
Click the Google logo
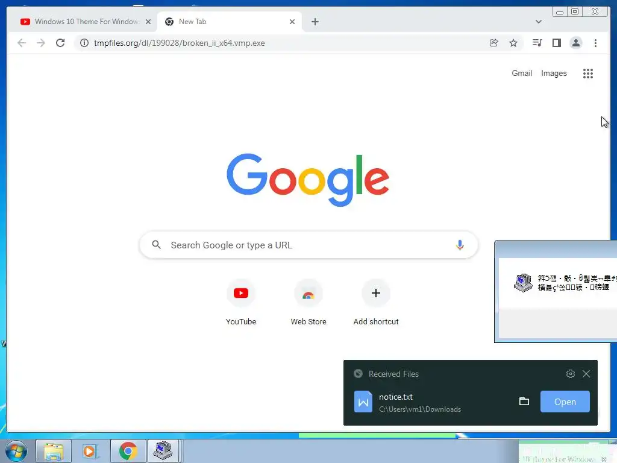tap(308, 180)
